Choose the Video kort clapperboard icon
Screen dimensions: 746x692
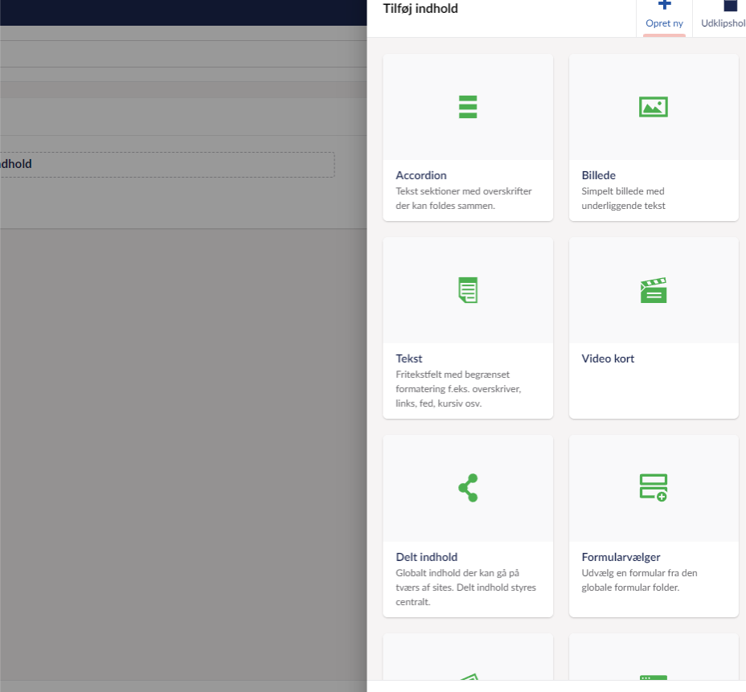[653, 290]
